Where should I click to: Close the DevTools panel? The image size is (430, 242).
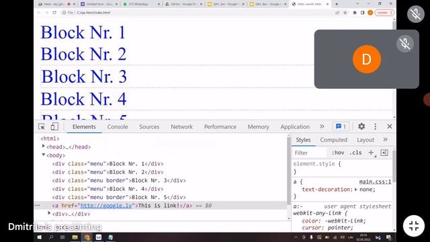[x=390, y=126]
